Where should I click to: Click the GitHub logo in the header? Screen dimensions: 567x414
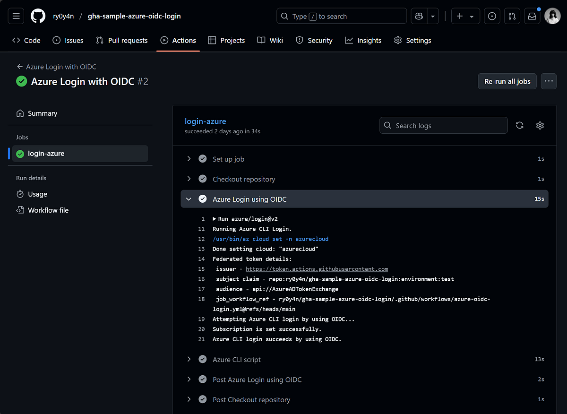click(38, 16)
